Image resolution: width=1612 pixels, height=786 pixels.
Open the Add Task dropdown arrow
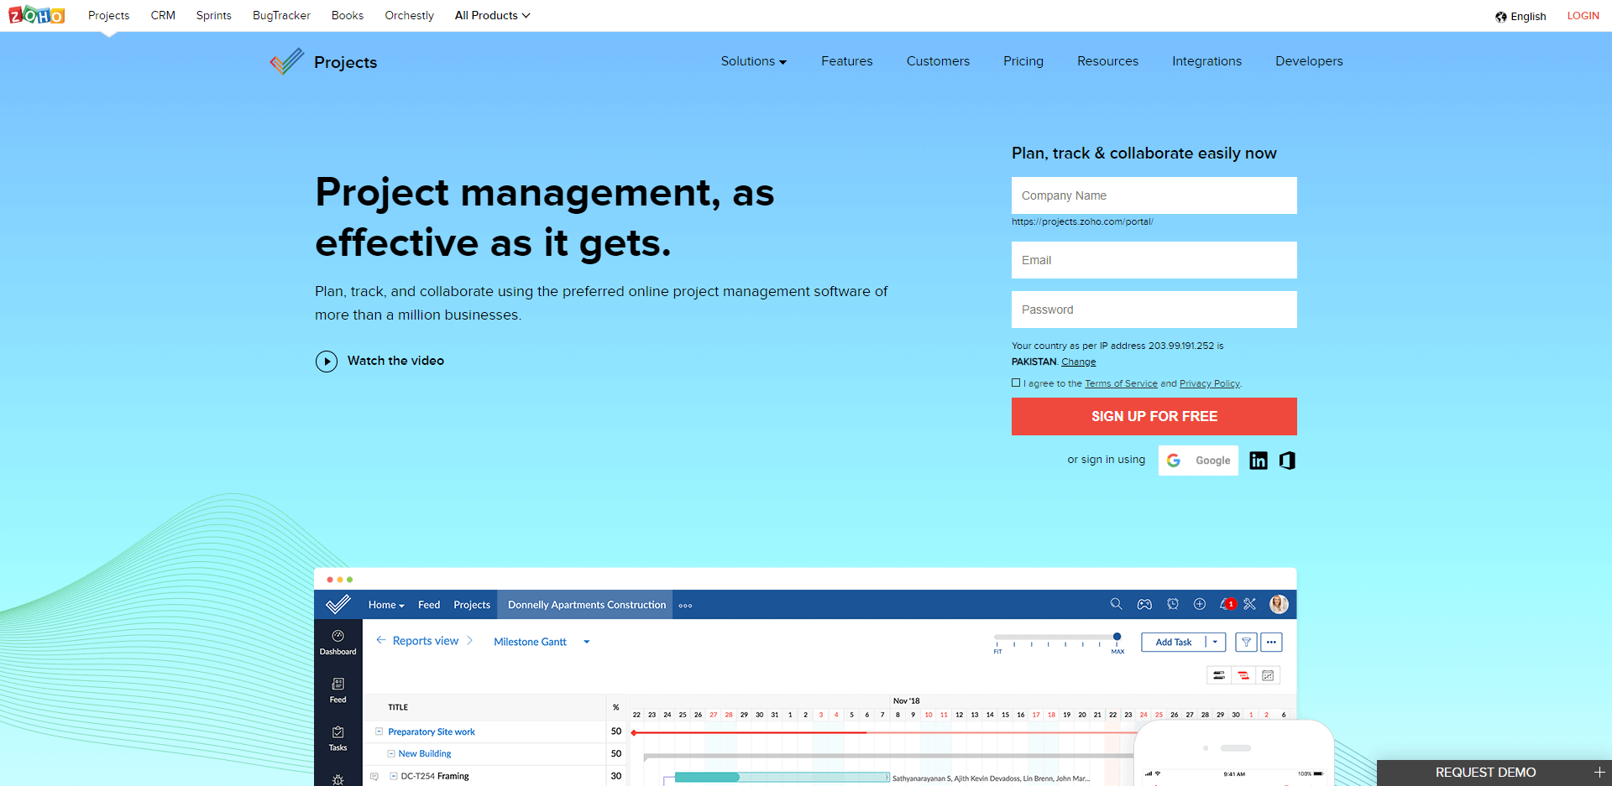[1215, 642]
